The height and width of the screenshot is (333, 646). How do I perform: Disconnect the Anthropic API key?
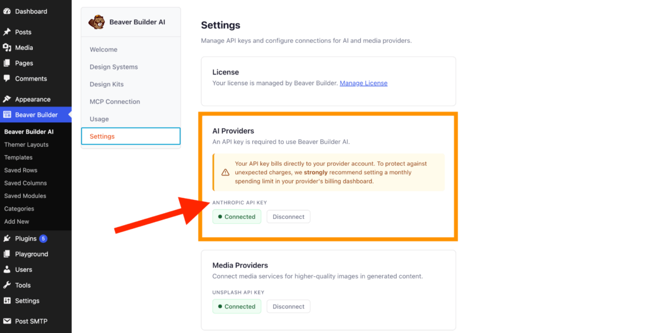pos(288,217)
